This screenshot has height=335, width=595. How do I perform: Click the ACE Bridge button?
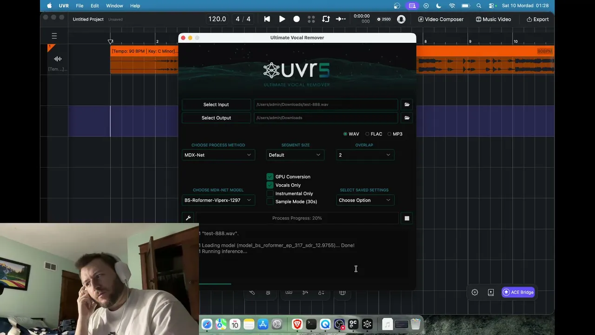pyautogui.click(x=518, y=292)
